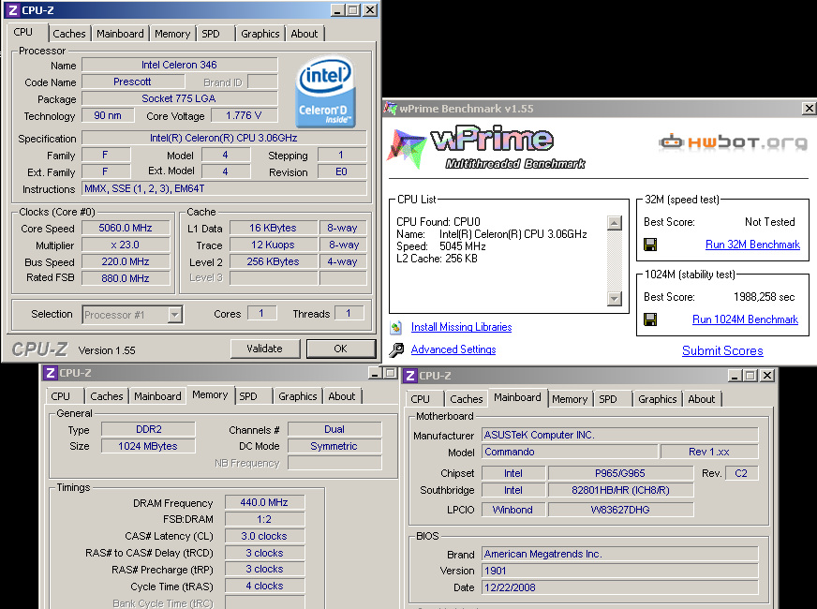The image size is (817, 609).
Task: Click the Install Missing Libraries icon
Action: tap(396, 327)
